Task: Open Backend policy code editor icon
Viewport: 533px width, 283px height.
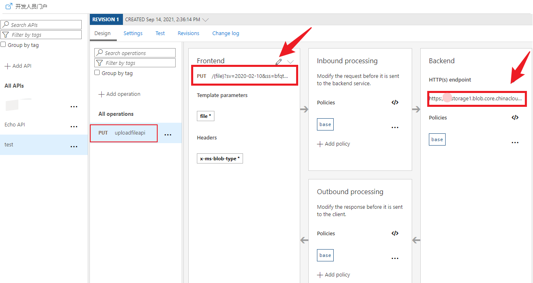Action: click(x=515, y=117)
